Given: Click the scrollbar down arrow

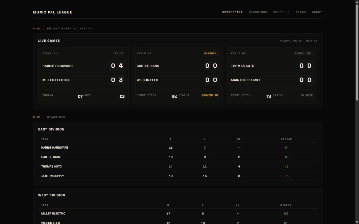Looking at the screenshot, I should coord(357,222).
